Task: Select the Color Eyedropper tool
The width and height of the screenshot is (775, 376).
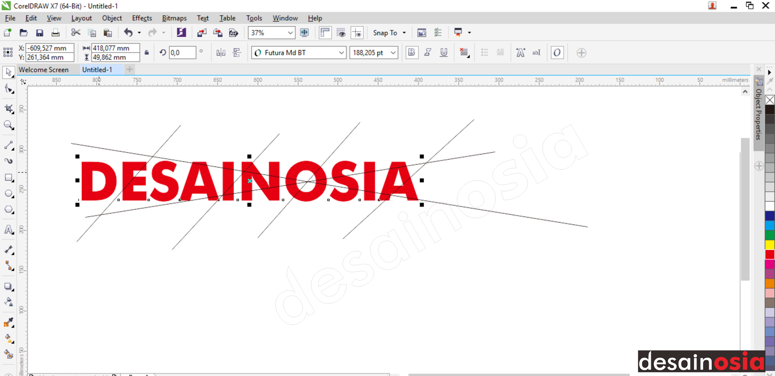Action: 9,322
